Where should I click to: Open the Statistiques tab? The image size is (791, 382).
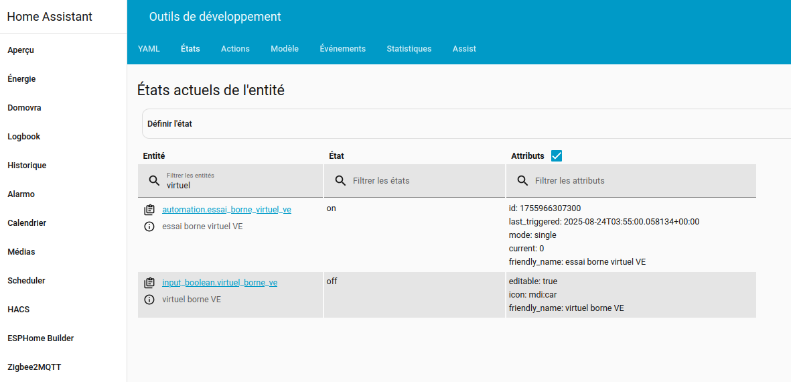(409, 49)
